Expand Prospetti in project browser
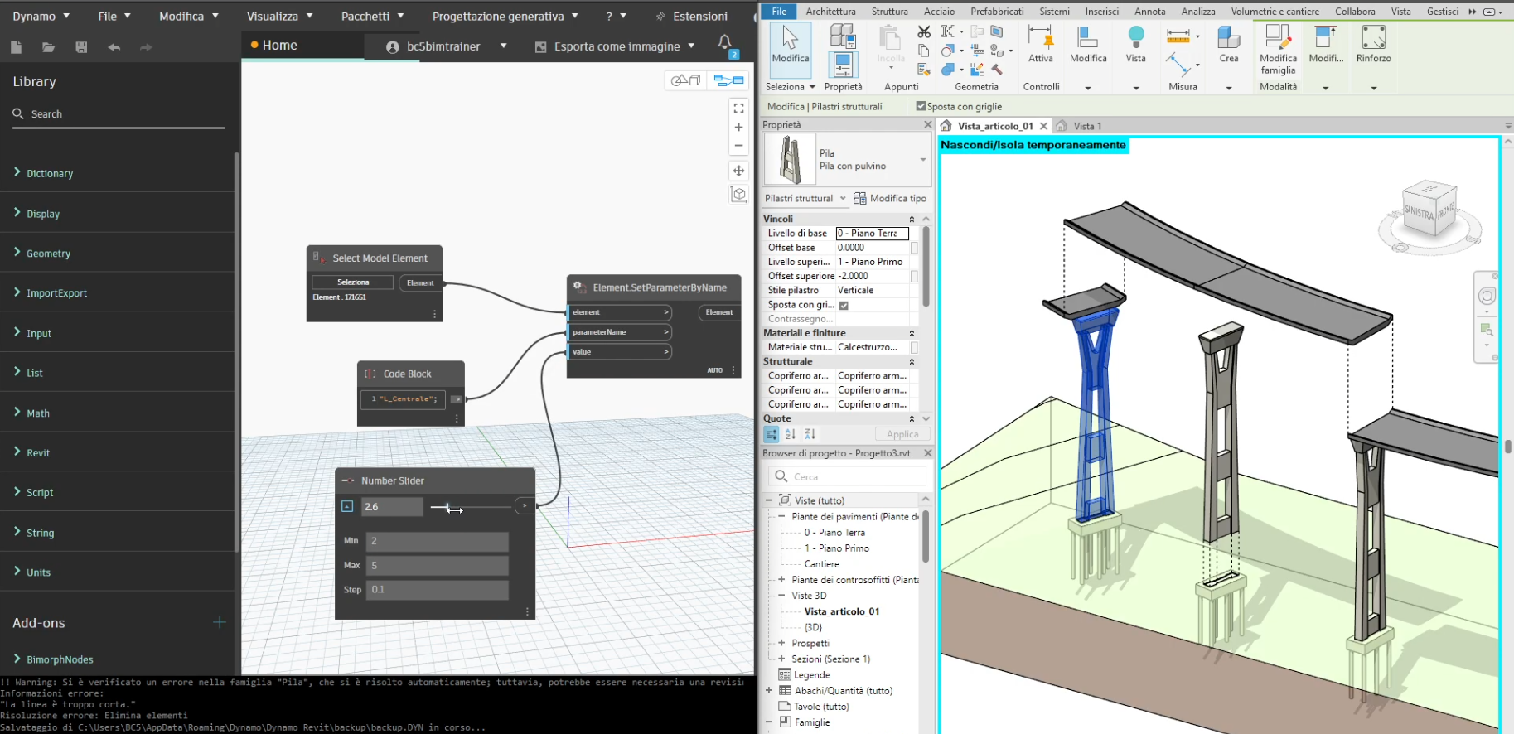 (x=781, y=643)
